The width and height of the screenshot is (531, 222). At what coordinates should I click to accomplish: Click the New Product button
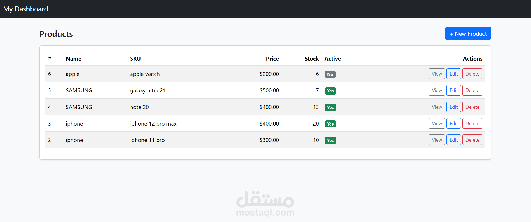click(x=468, y=33)
